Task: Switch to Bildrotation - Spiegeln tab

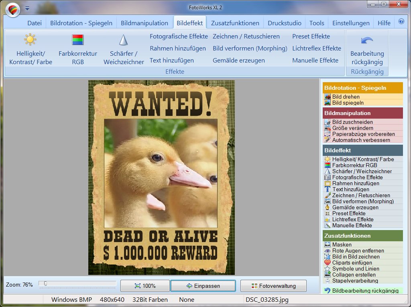Action: [81, 23]
